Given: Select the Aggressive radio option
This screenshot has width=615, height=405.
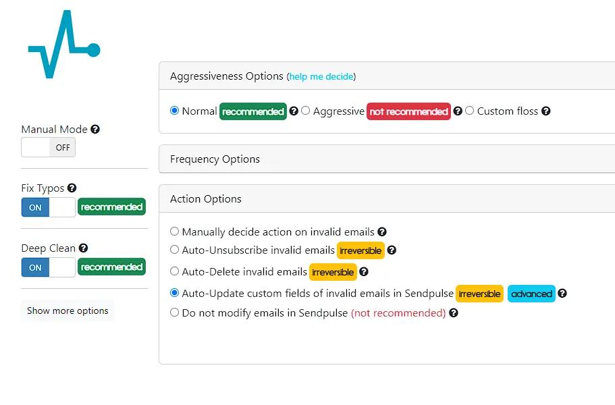Looking at the screenshot, I should 306,111.
